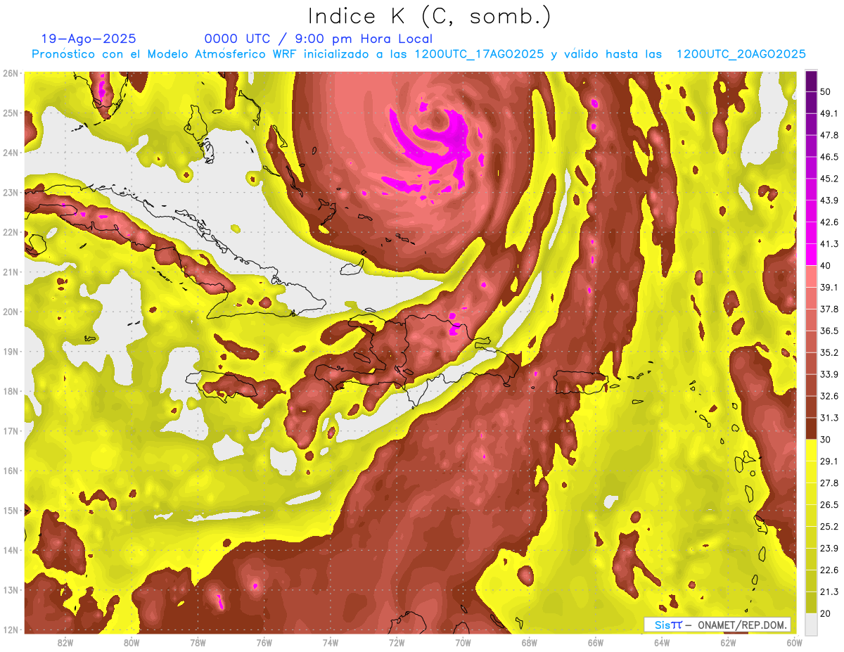The width and height of the screenshot is (844, 652).
Task: Click the '78W' longitude label
Action: (198, 643)
